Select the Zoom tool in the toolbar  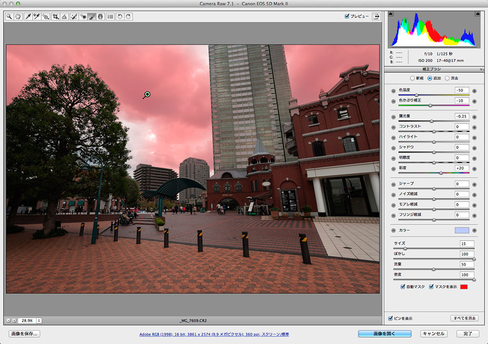(9, 17)
